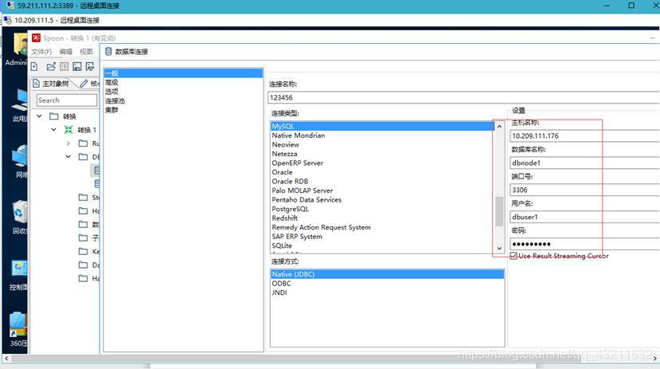
Task: Click the Ke folder icon in tree
Action: (84, 251)
